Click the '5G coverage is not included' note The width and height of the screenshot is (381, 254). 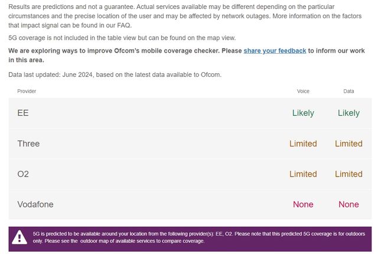pyautogui.click(x=122, y=38)
